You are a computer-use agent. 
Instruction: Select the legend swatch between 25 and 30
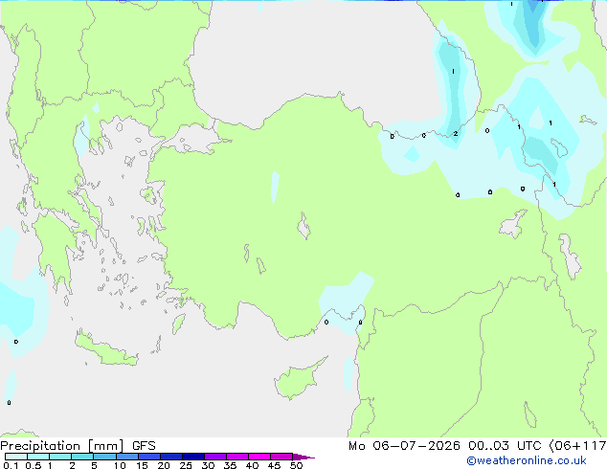point(193,457)
